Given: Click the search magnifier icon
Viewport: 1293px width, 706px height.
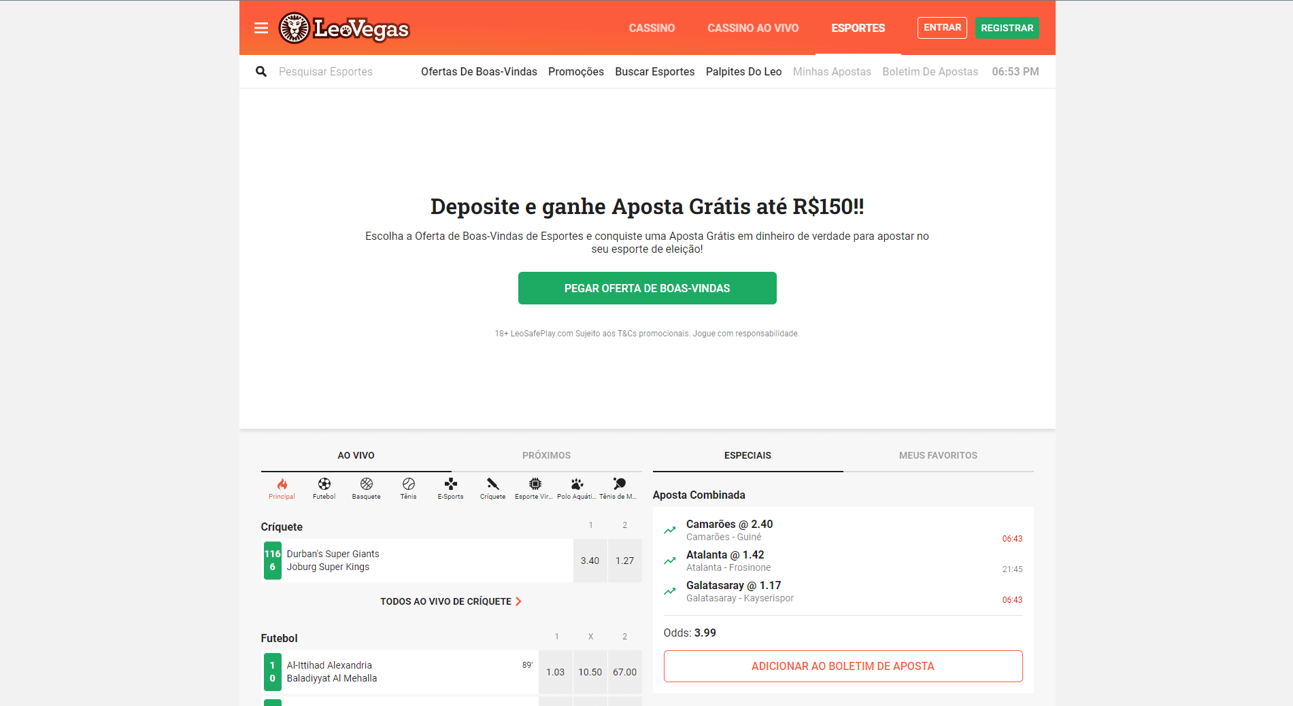Looking at the screenshot, I should click(261, 71).
